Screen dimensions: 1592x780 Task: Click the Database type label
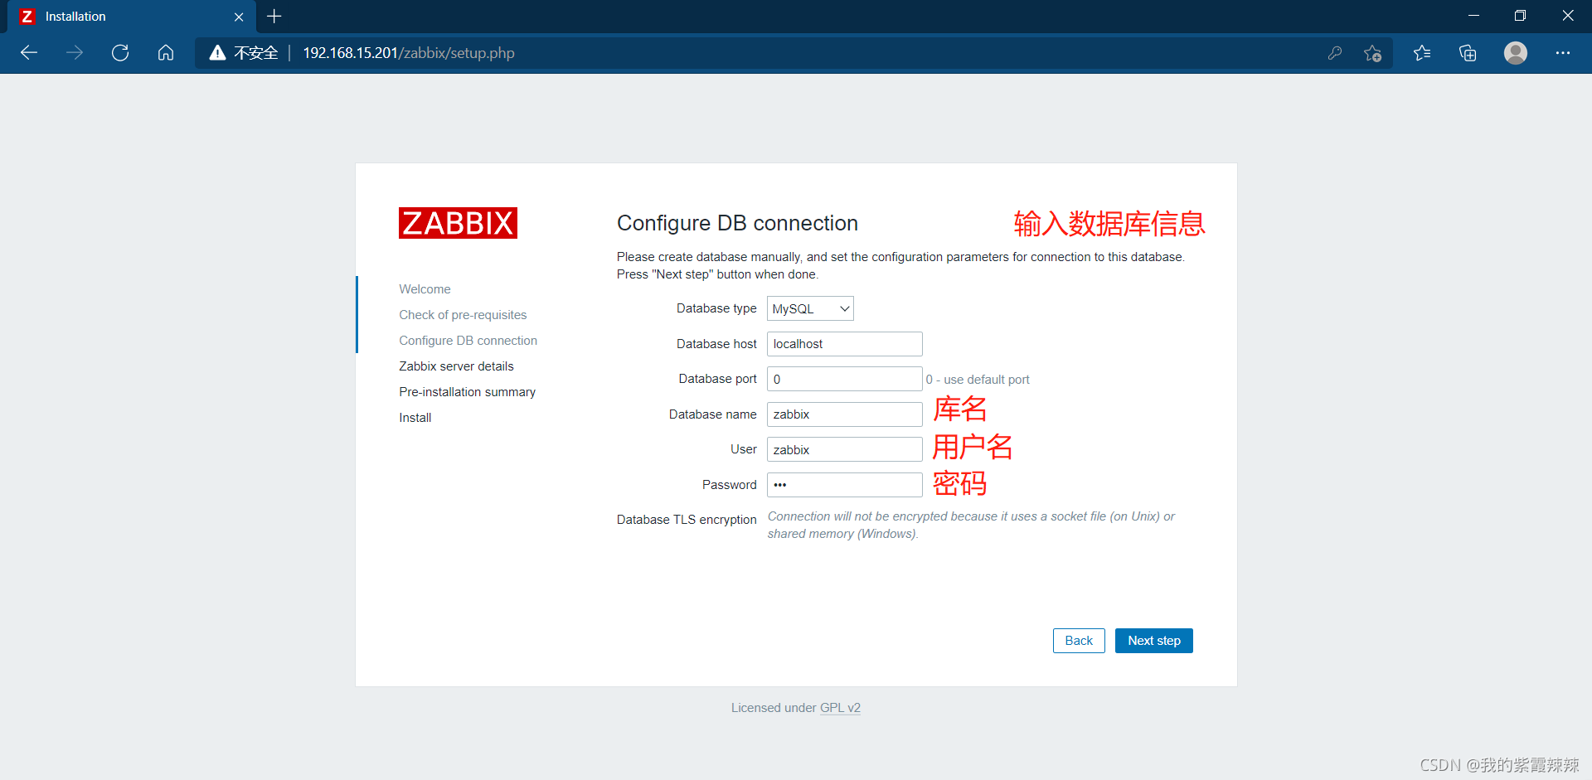[716, 308]
